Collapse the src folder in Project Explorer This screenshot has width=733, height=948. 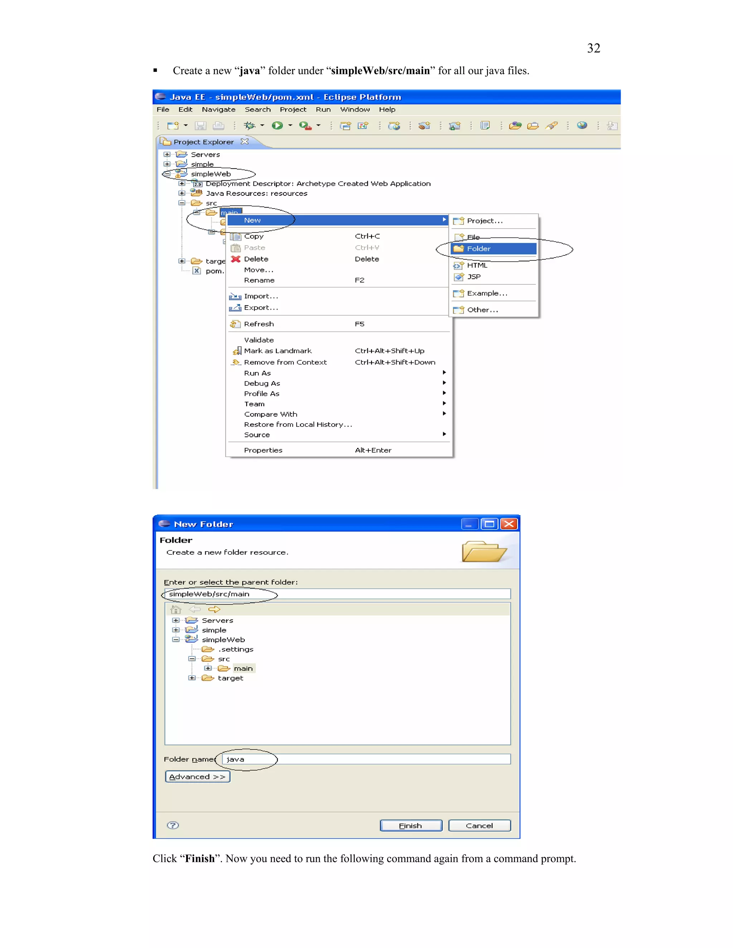(181, 203)
